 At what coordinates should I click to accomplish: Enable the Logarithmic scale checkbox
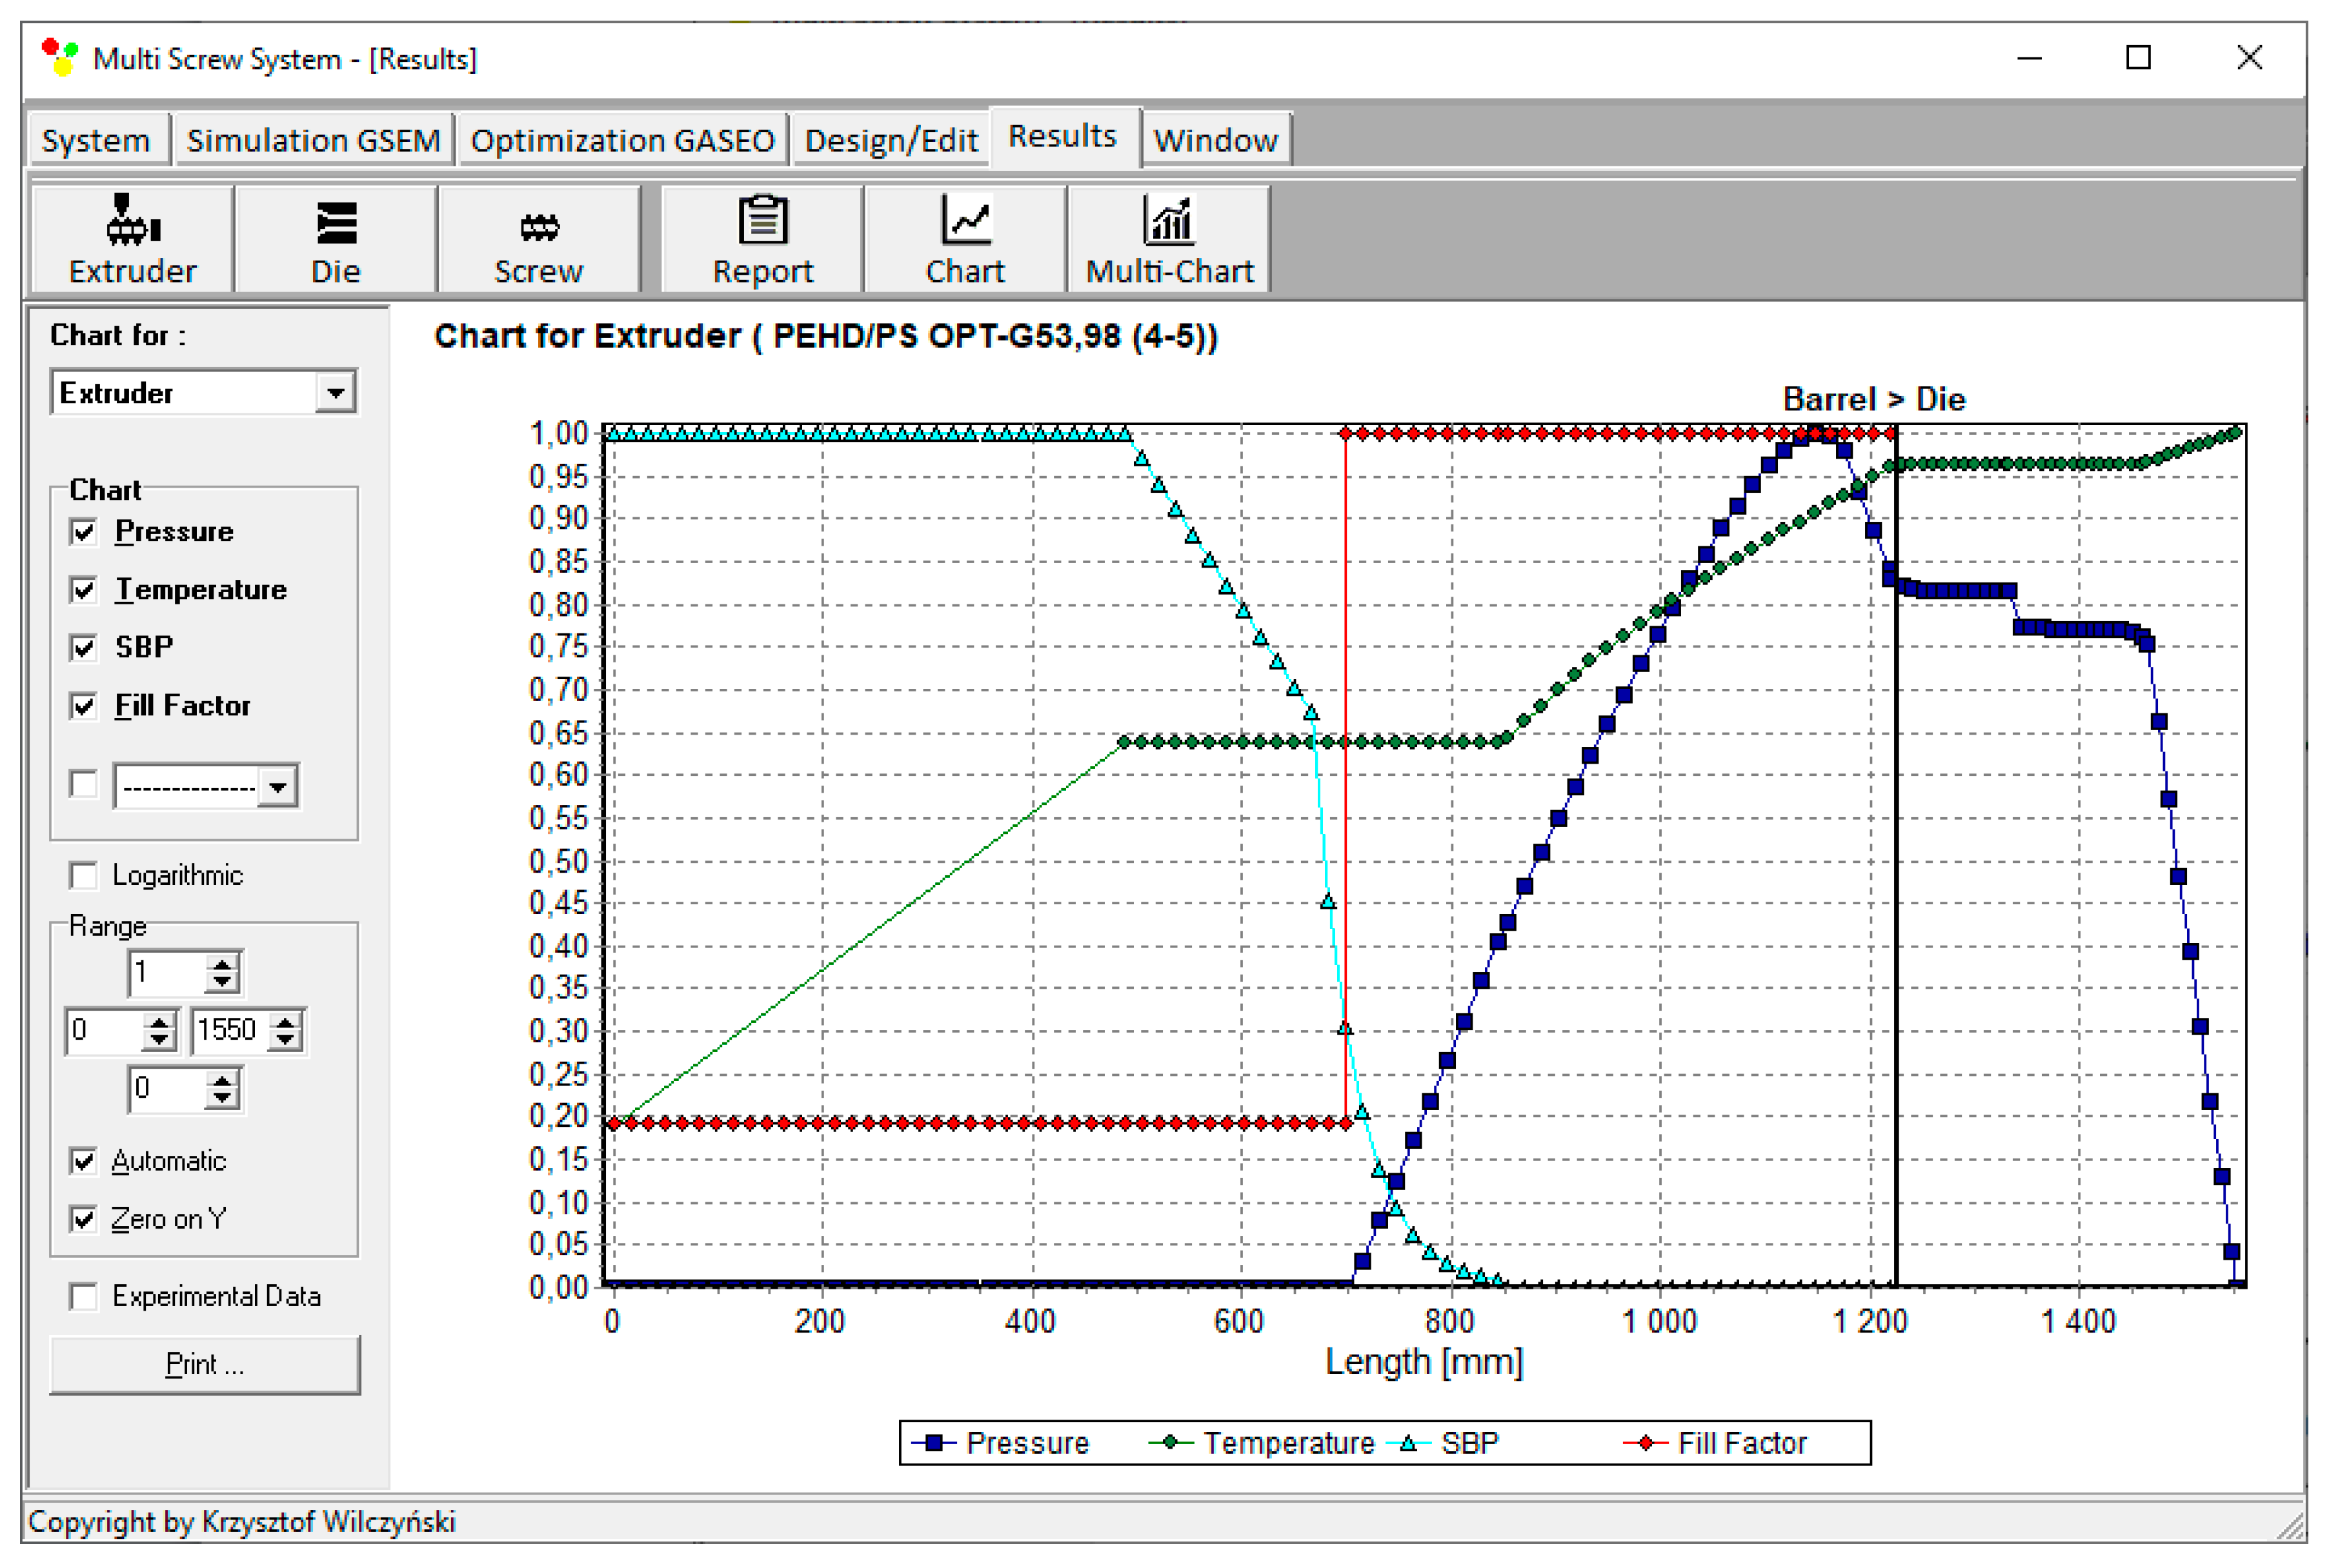[84, 876]
